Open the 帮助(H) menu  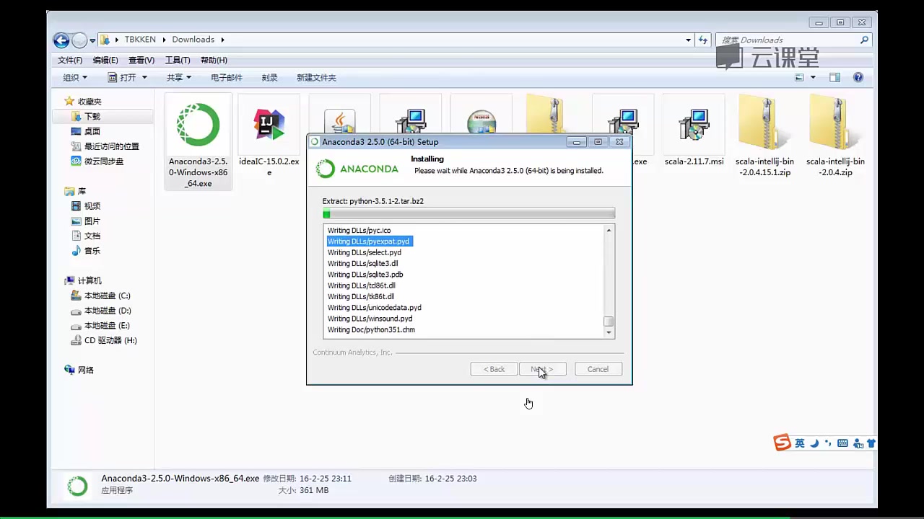[x=214, y=60]
